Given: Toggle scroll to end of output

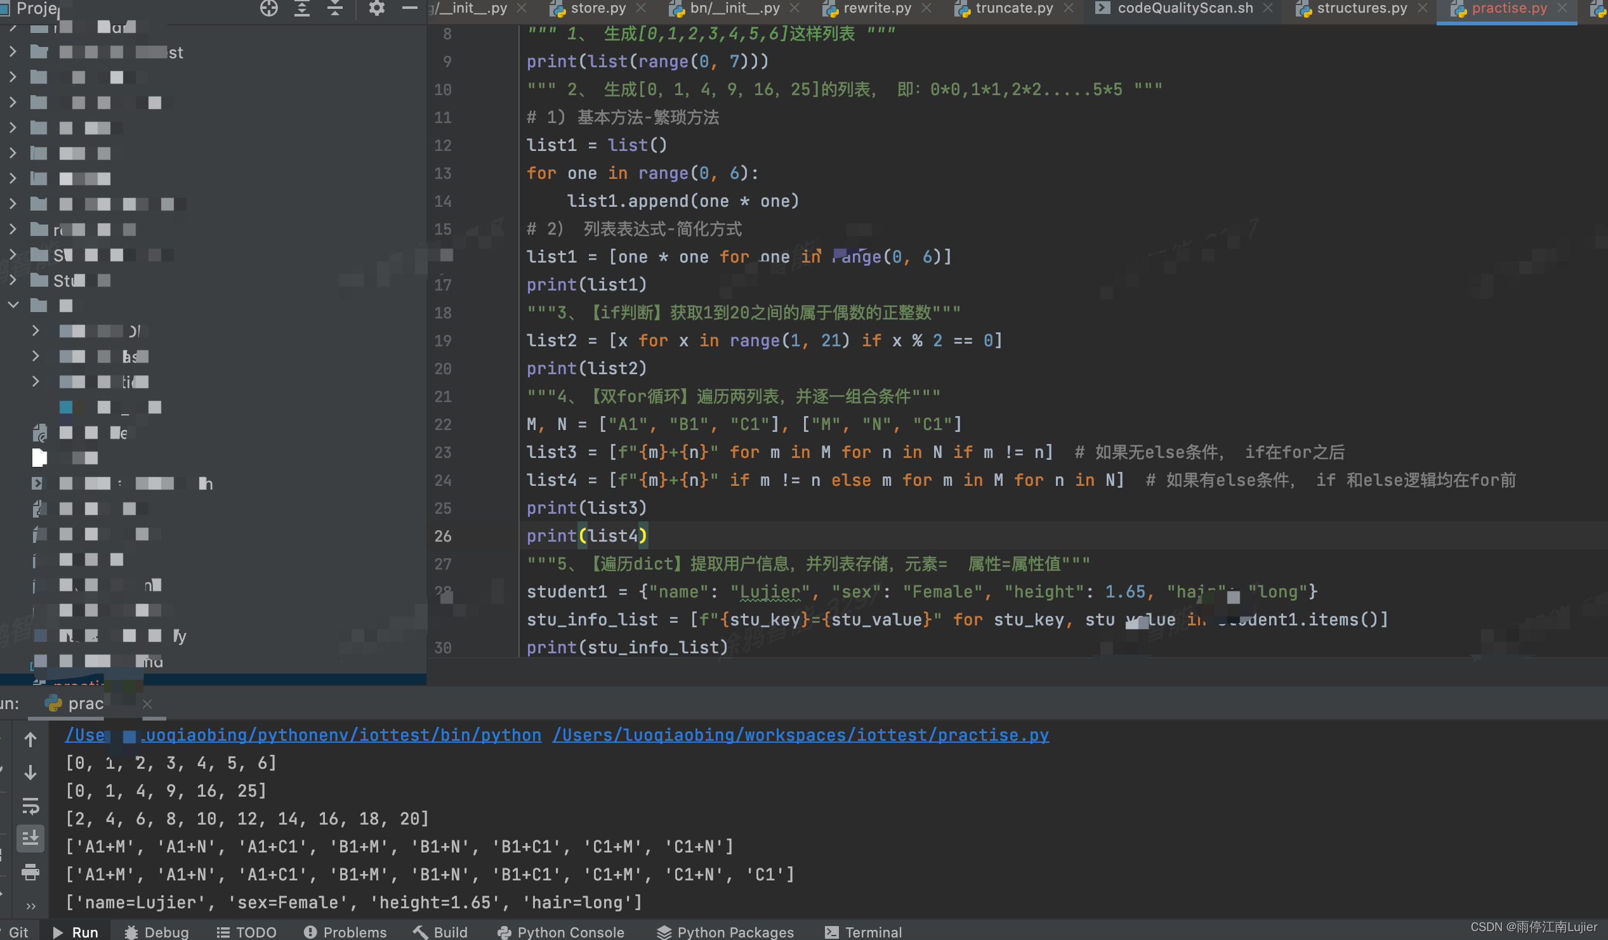Looking at the screenshot, I should coord(30,838).
